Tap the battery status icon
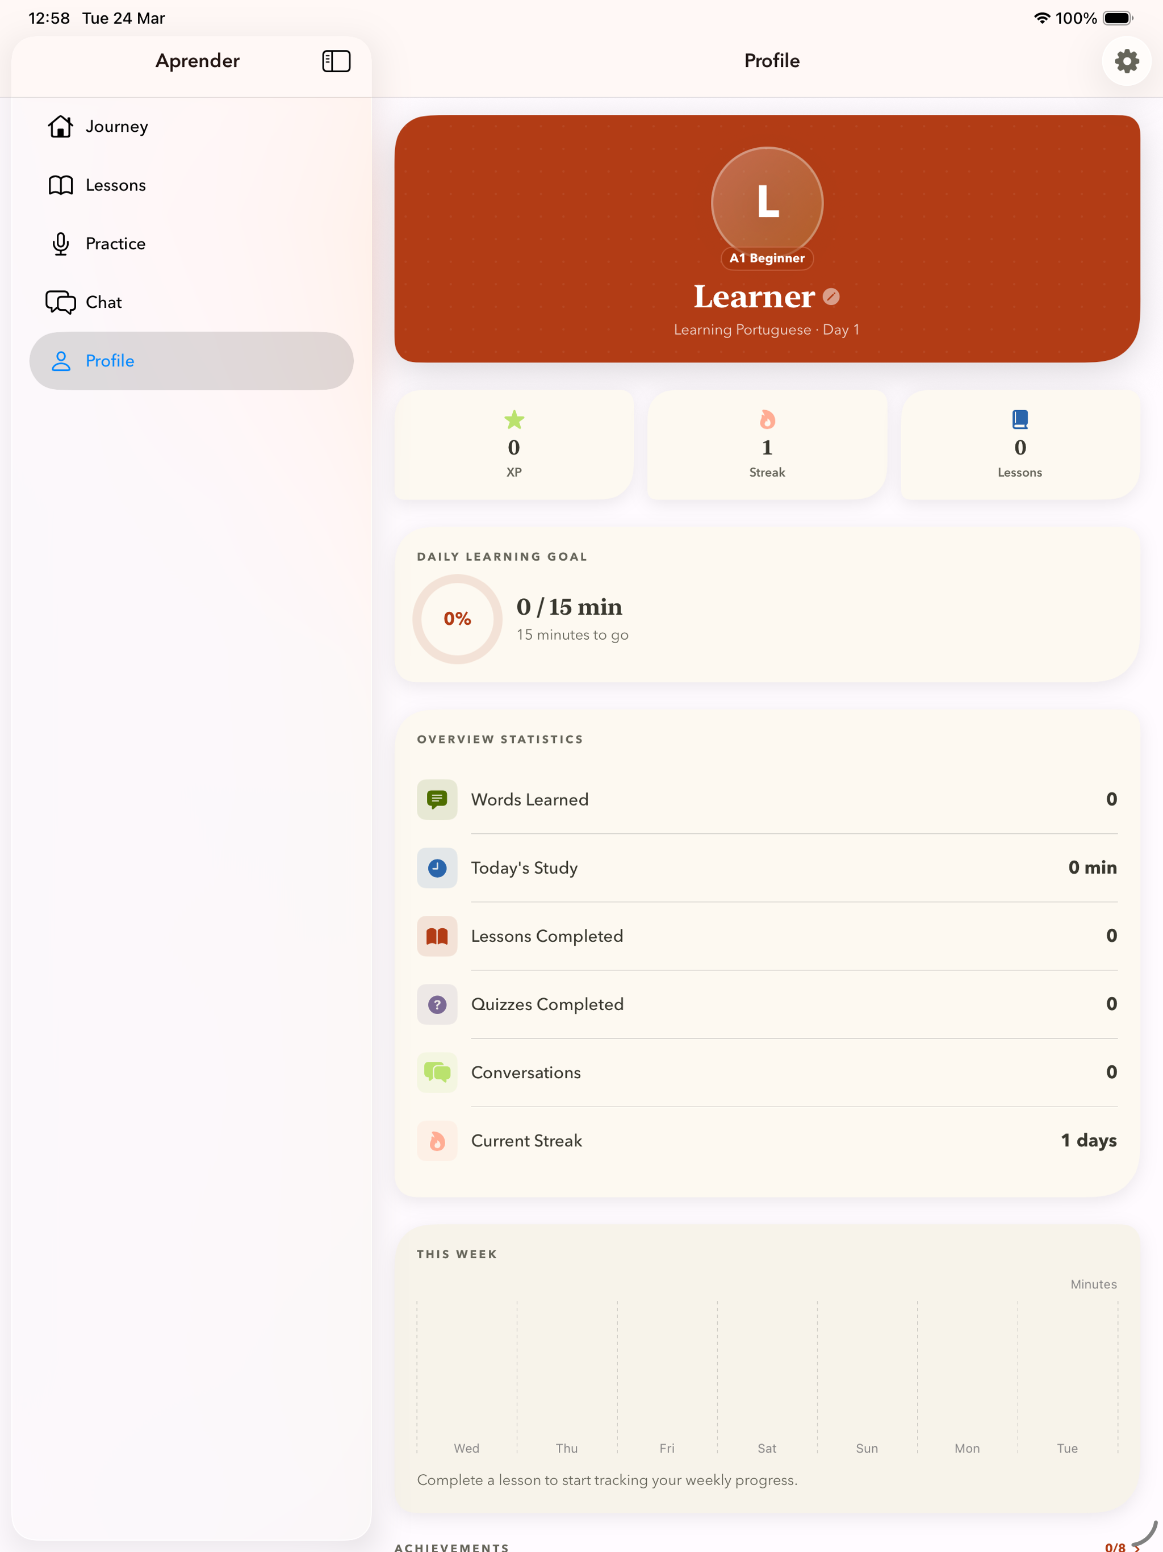Screen dimensions: 1163x1552 pos(1118,18)
